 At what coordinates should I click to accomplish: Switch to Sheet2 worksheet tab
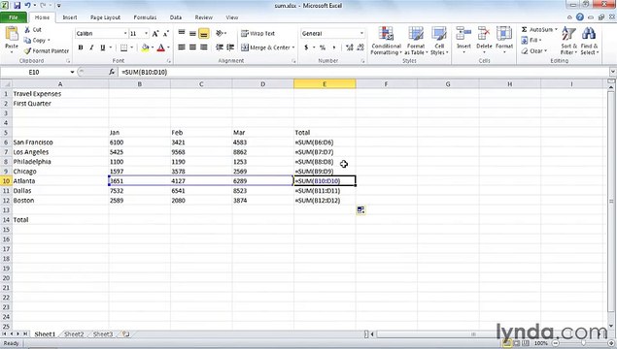(x=74, y=334)
